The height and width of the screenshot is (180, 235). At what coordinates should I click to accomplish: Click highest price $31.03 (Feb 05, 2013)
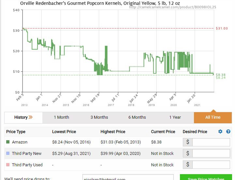click(x=121, y=142)
